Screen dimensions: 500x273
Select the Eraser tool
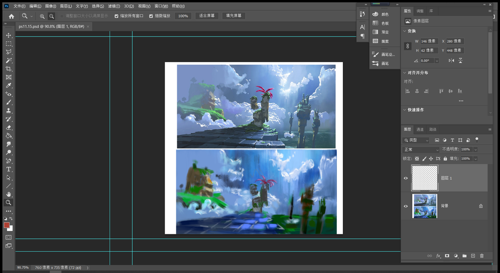tap(9, 127)
